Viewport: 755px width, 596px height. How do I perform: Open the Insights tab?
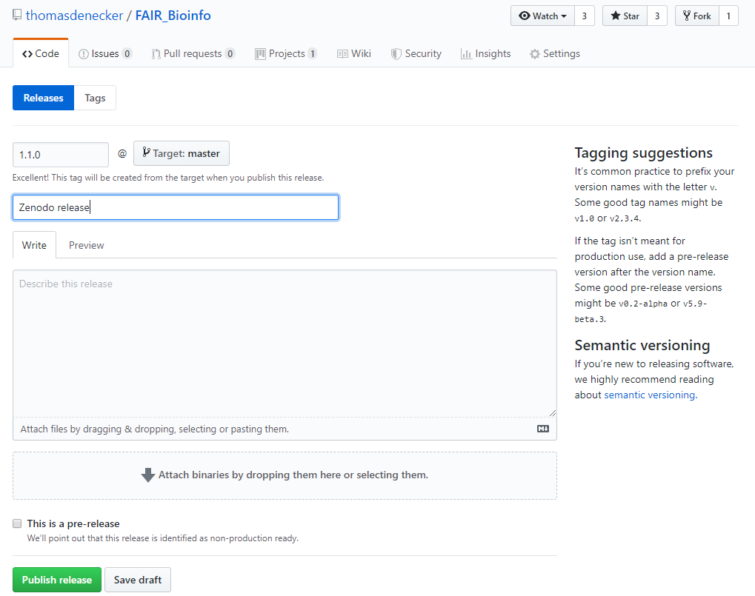486,53
